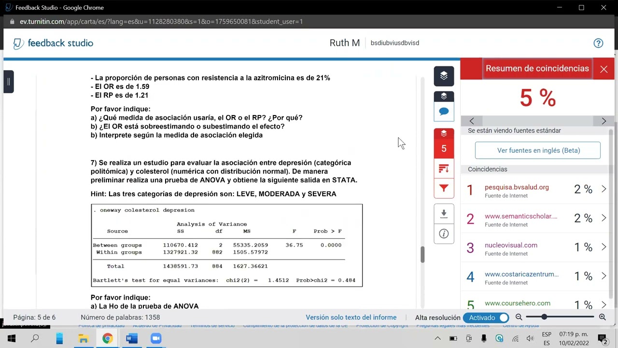Viewport: 618px width, 348px height.
Task: Show hidden system tray icons
Action: coord(437,339)
